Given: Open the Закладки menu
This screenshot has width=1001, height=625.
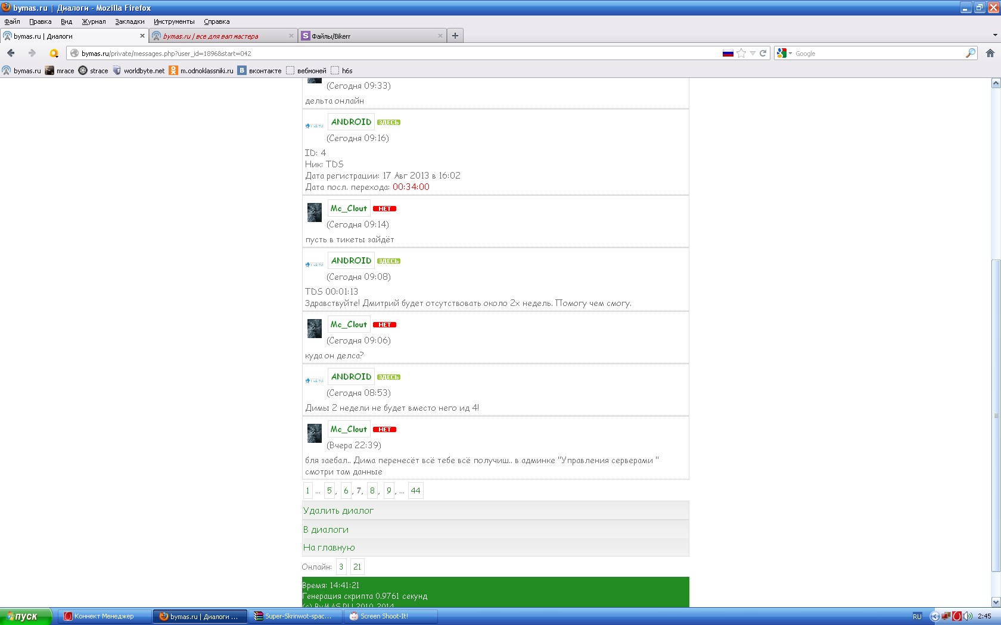Looking at the screenshot, I should (x=129, y=21).
